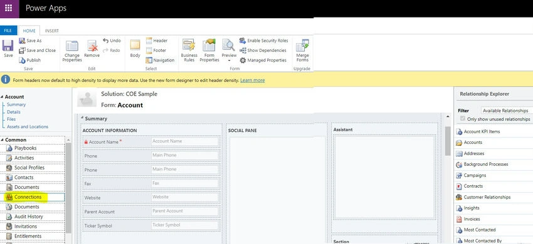Switch to the HOME tab
The height and width of the screenshot is (244, 533).
[29, 31]
